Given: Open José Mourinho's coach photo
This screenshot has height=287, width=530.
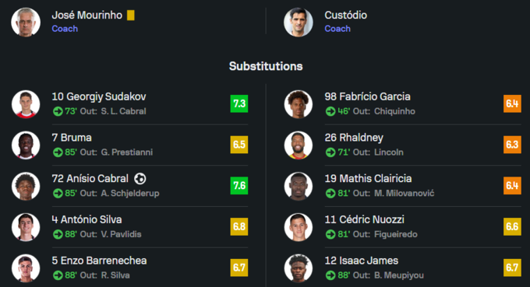Looking at the screenshot, I should pyautogui.click(x=26, y=22).
